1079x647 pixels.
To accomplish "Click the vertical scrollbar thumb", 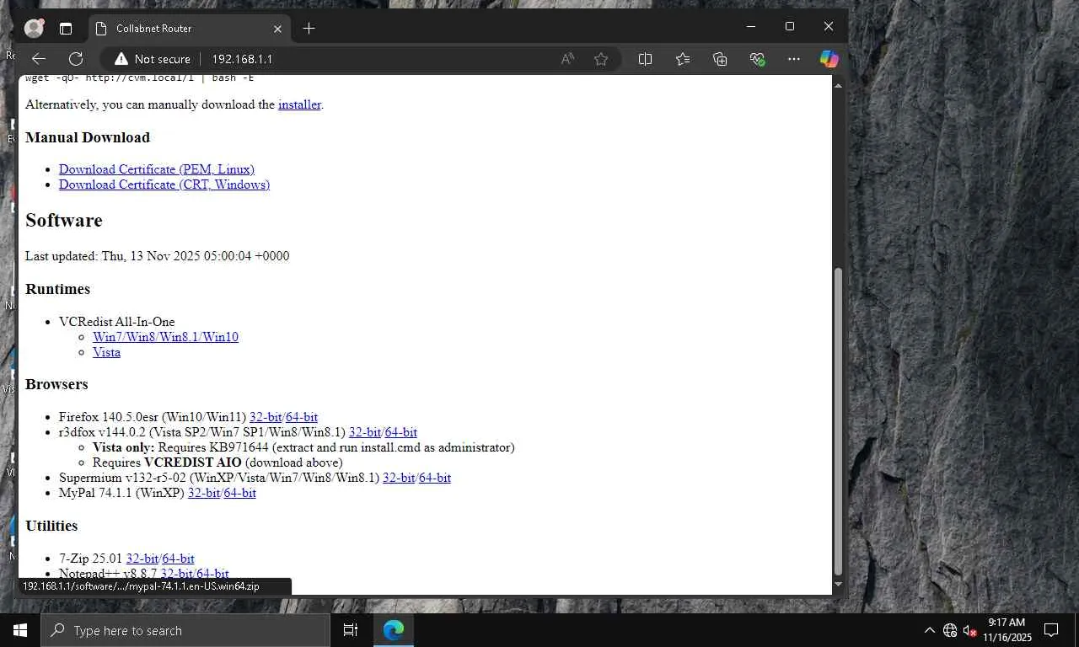I will 838,421.
